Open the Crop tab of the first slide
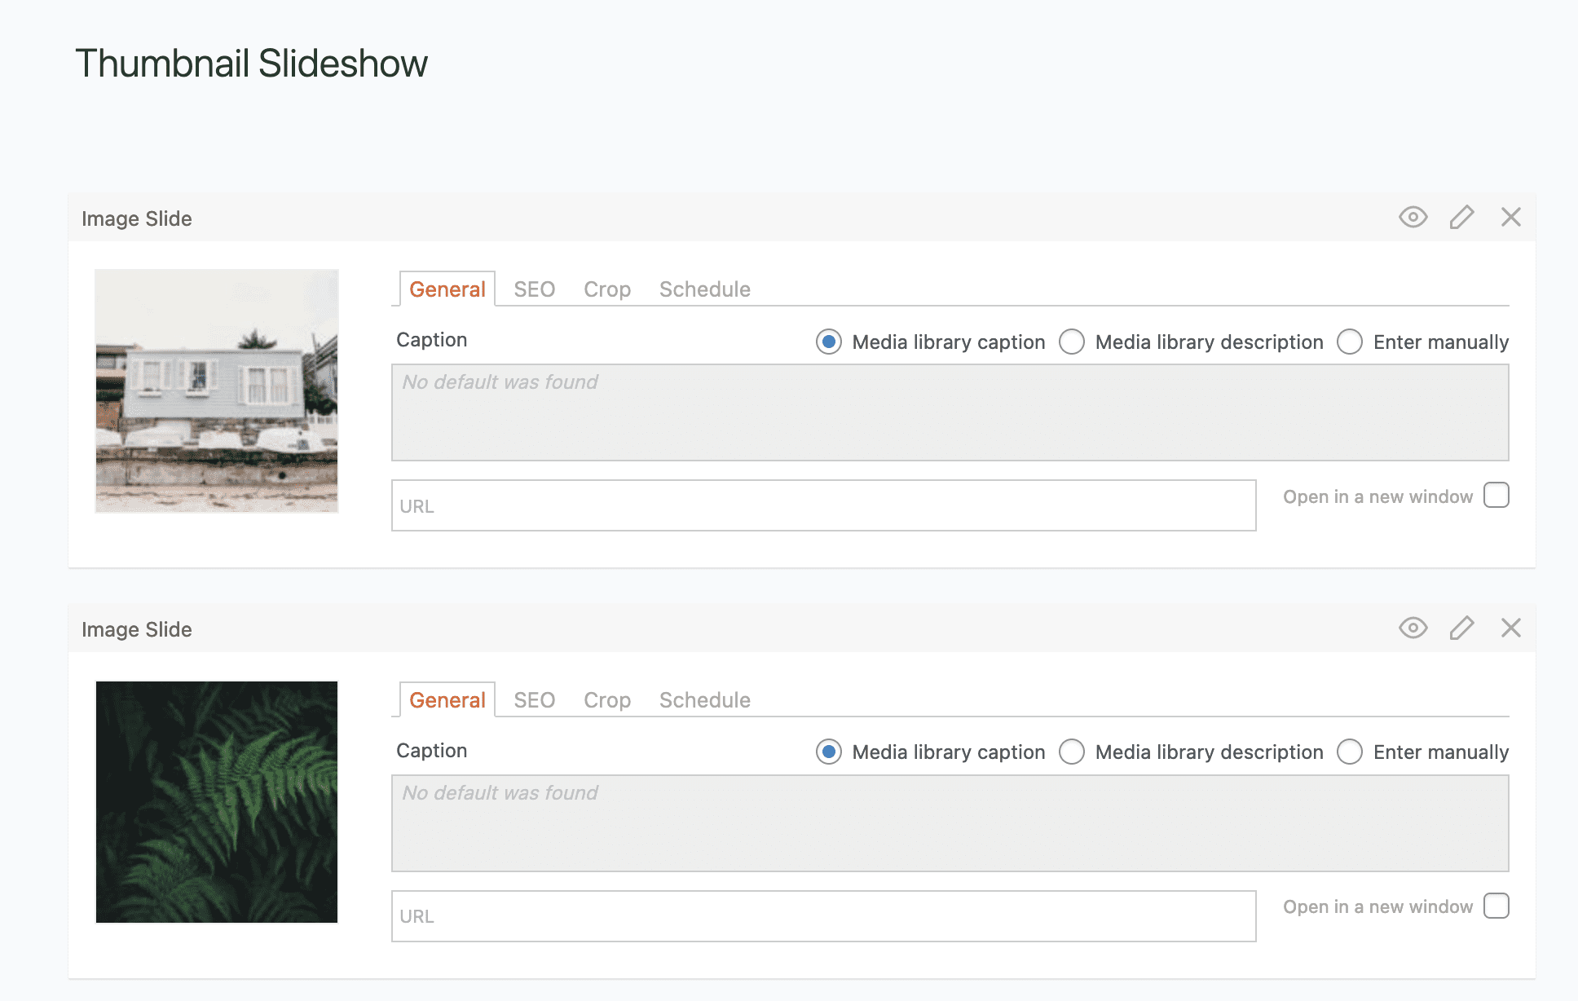Image resolution: width=1578 pixels, height=1001 pixels. click(x=606, y=289)
